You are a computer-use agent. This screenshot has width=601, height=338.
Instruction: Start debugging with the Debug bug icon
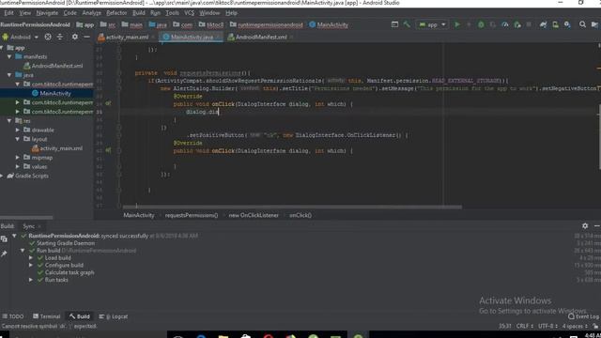(x=481, y=24)
